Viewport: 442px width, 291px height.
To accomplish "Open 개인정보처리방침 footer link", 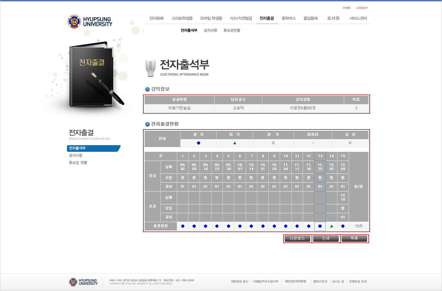I will pos(296,282).
